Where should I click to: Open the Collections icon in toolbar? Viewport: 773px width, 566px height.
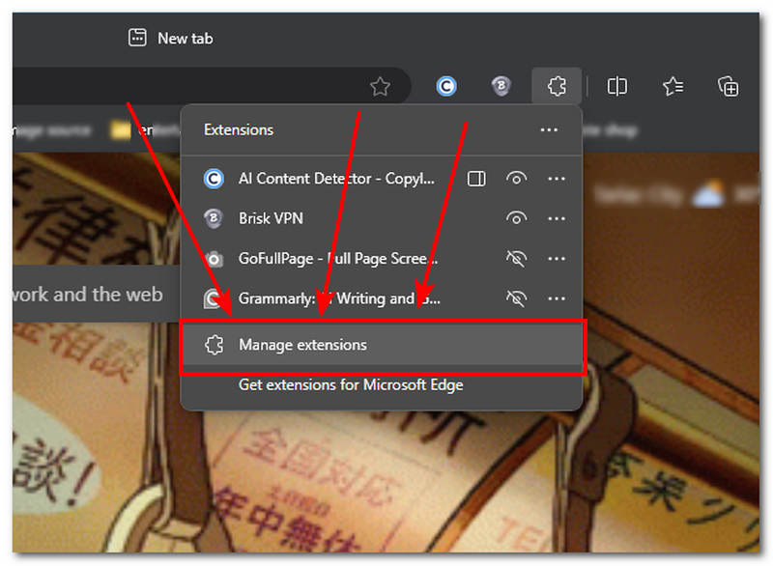click(x=729, y=87)
